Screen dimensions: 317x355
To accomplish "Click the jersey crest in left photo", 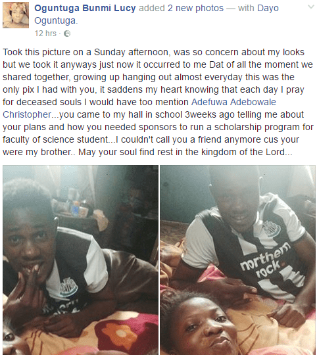I will pyautogui.click(x=69, y=287).
